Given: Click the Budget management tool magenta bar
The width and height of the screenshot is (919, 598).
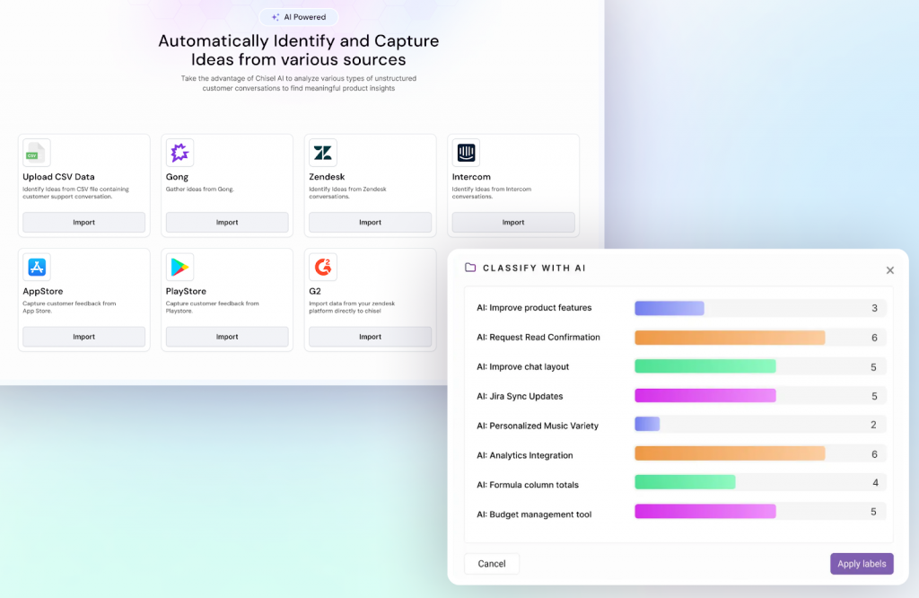Looking at the screenshot, I should point(705,511).
